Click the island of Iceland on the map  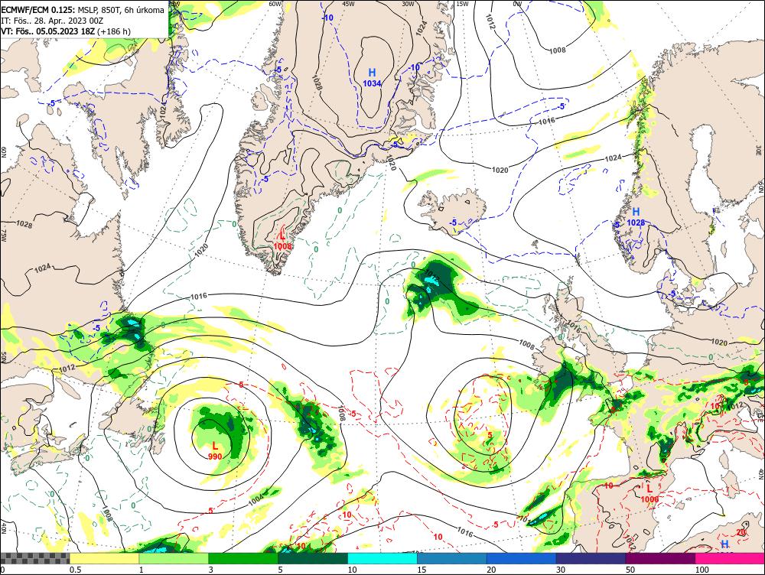[x=454, y=211]
